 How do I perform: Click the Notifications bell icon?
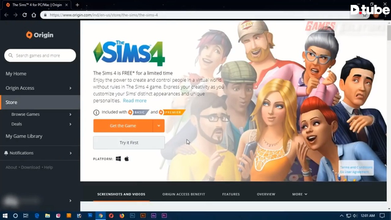[6, 153]
